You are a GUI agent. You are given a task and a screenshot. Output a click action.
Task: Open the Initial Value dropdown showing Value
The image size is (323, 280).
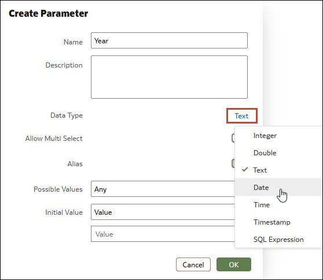[x=163, y=212]
